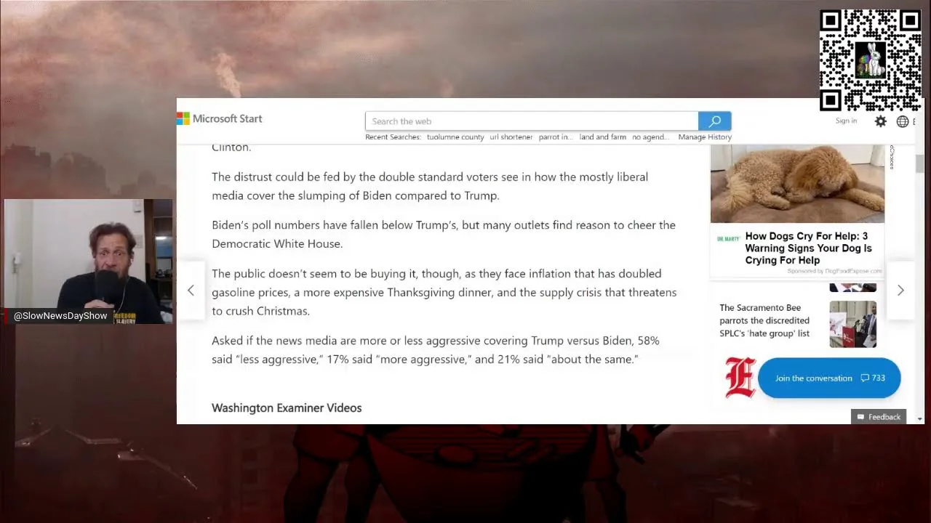Click the webcam video of the host
931x523 pixels.
coord(88,261)
